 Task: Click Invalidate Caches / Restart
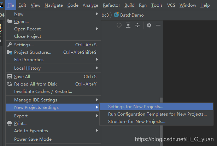click(x=43, y=91)
